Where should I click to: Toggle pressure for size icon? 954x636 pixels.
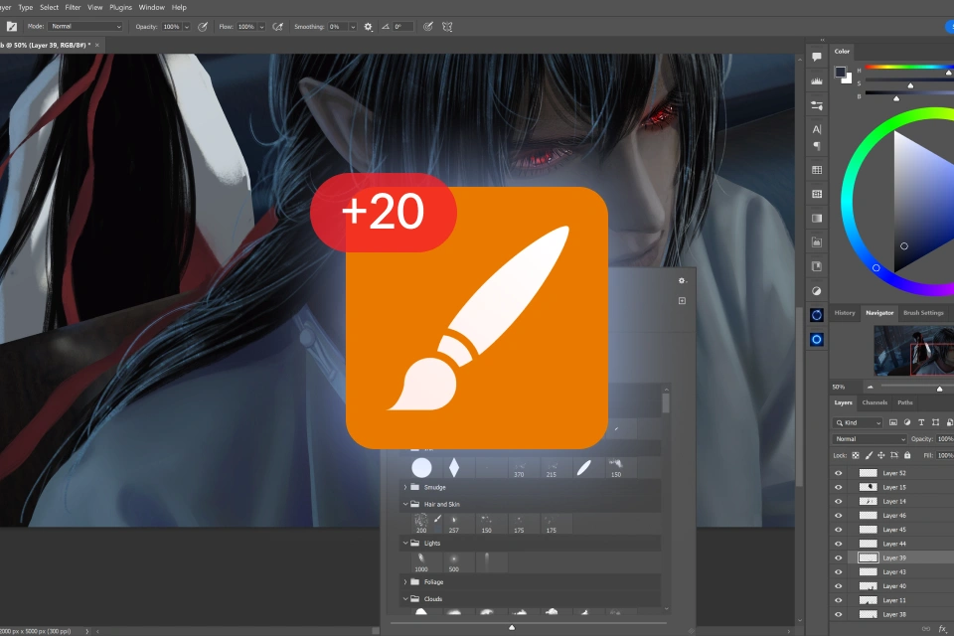[428, 27]
